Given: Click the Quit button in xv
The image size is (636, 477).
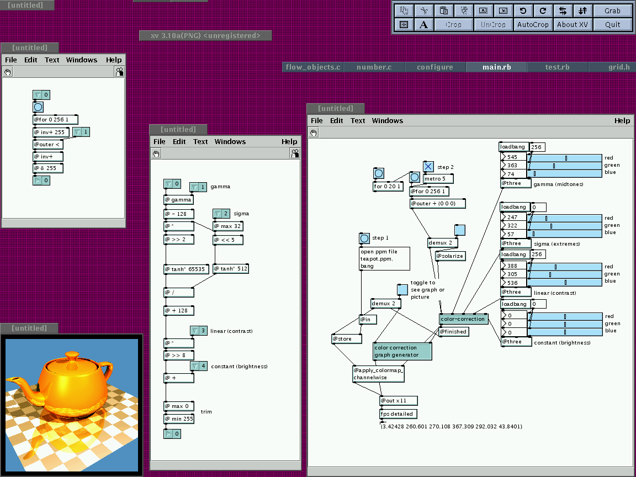Looking at the screenshot, I should 612,24.
